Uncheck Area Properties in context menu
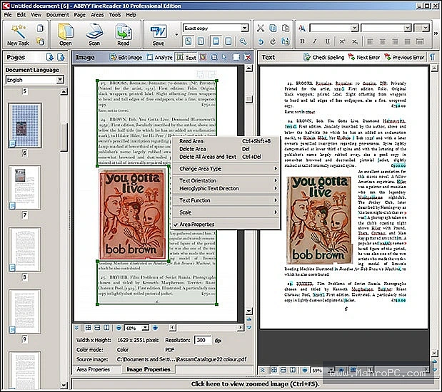442x392 pixels. (x=226, y=225)
